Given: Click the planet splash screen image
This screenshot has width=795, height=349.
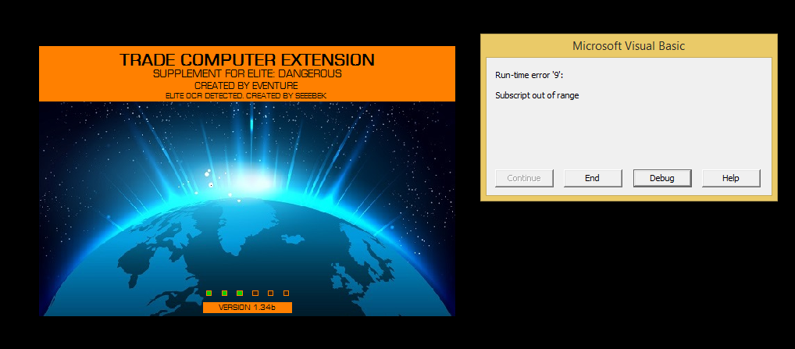Looking at the screenshot, I should (247, 208).
